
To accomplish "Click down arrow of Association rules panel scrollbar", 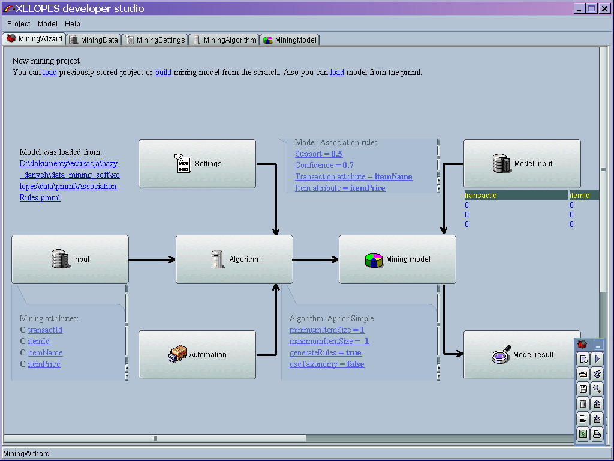I will (x=438, y=189).
